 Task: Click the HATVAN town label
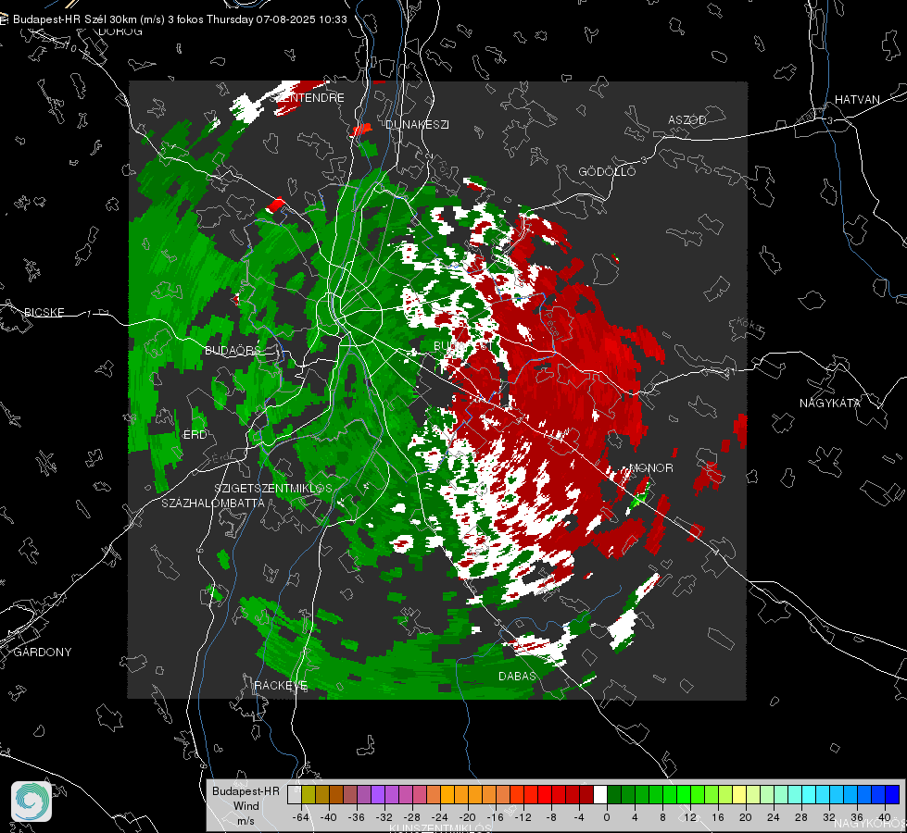tap(857, 100)
